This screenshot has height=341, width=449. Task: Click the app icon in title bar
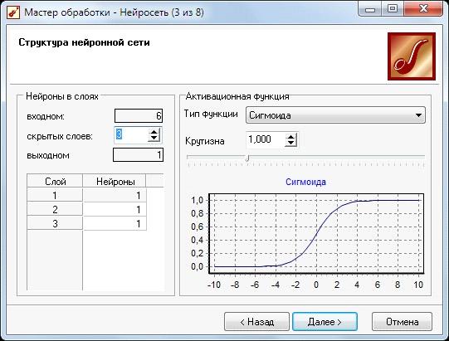(13, 12)
